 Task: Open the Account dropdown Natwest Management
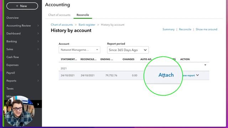(x=79, y=50)
